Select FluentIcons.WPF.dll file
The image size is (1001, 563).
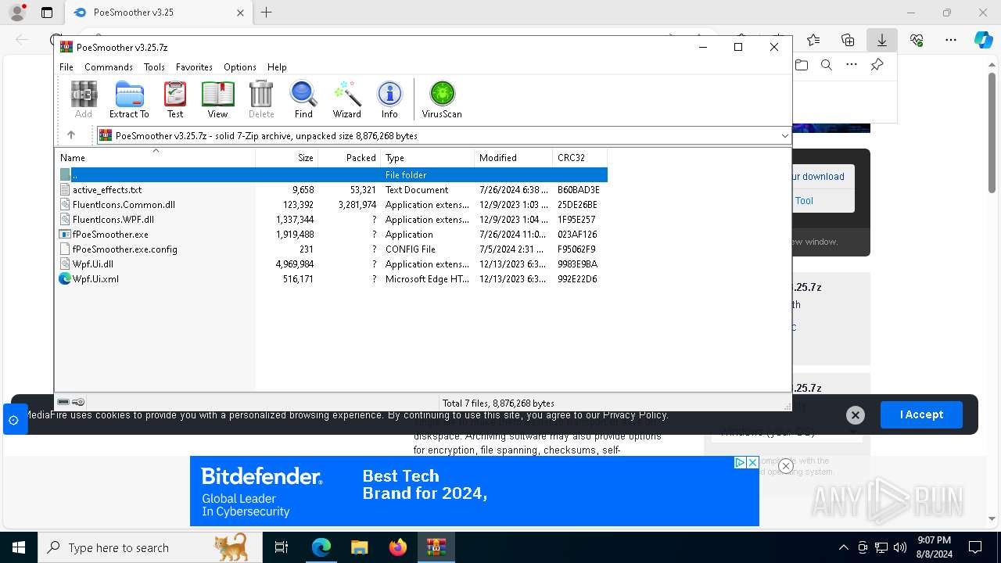coord(333,220)
